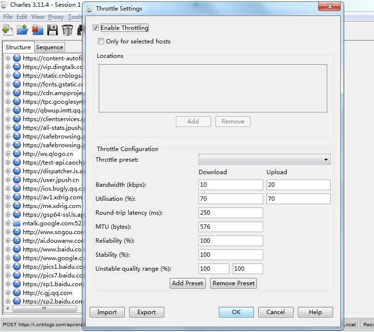Click the Export button
Image resolution: width=374 pixels, height=332 pixels.
point(147,312)
